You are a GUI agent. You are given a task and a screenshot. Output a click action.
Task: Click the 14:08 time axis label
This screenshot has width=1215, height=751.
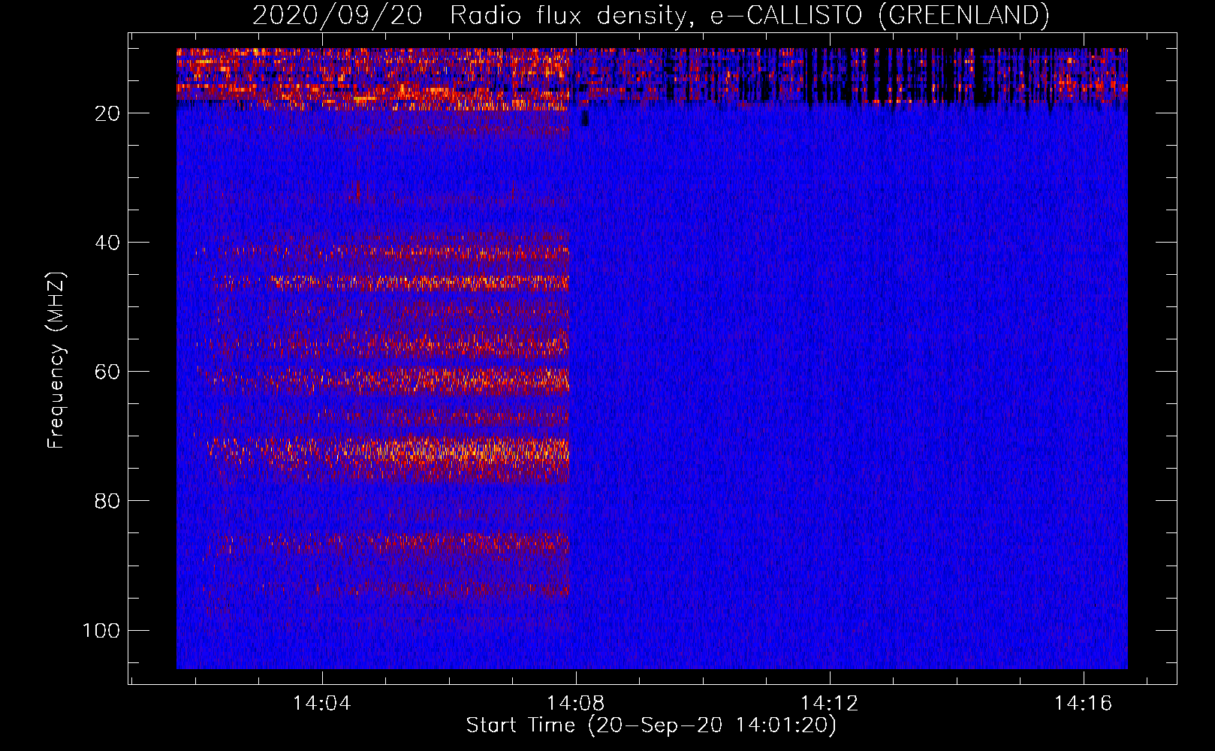[576, 704]
